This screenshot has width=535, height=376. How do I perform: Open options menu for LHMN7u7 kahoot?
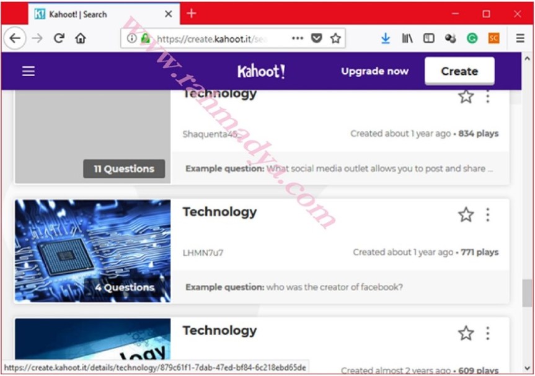(x=488, y=215)
